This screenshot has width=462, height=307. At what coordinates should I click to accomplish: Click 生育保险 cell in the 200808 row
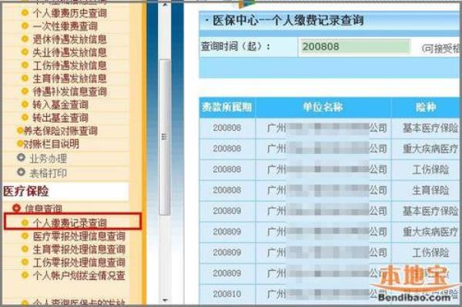coord(430,190)
